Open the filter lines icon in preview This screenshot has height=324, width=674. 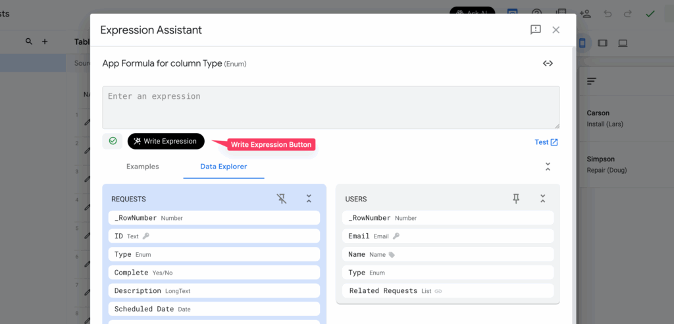tap(592, 81)
